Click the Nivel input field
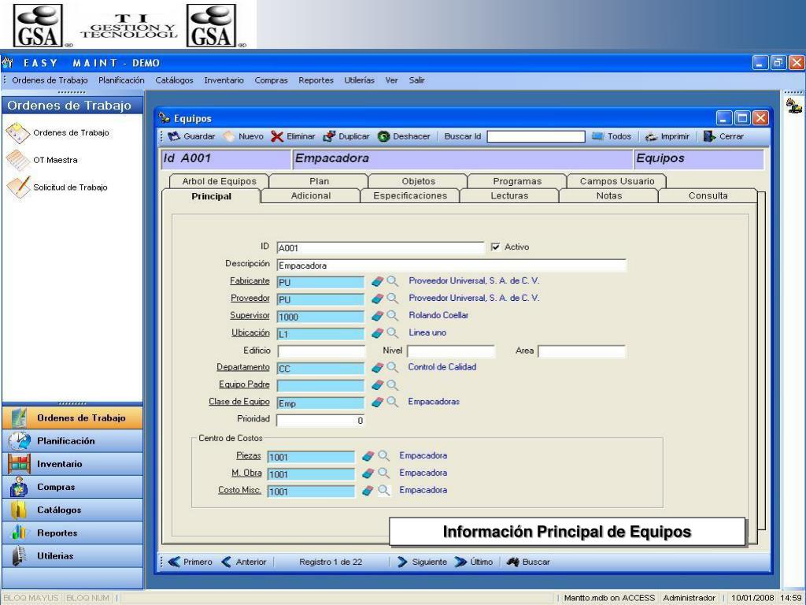806x605 pixels. click(x=451, y=351)
